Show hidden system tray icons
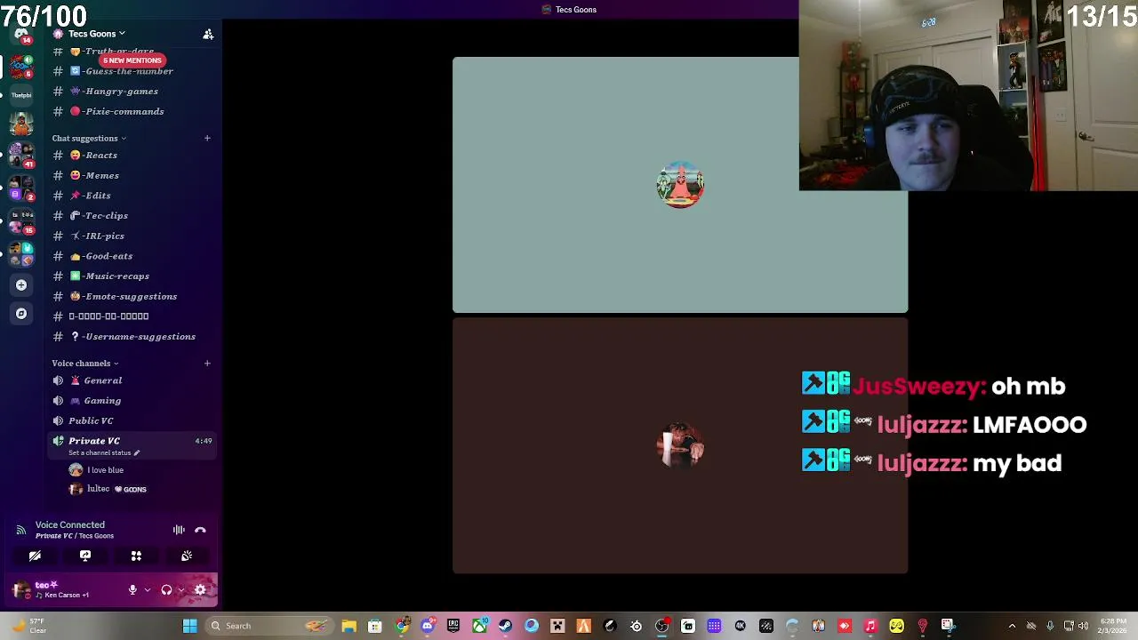Screen dimensions: 1138x640 1012,626
